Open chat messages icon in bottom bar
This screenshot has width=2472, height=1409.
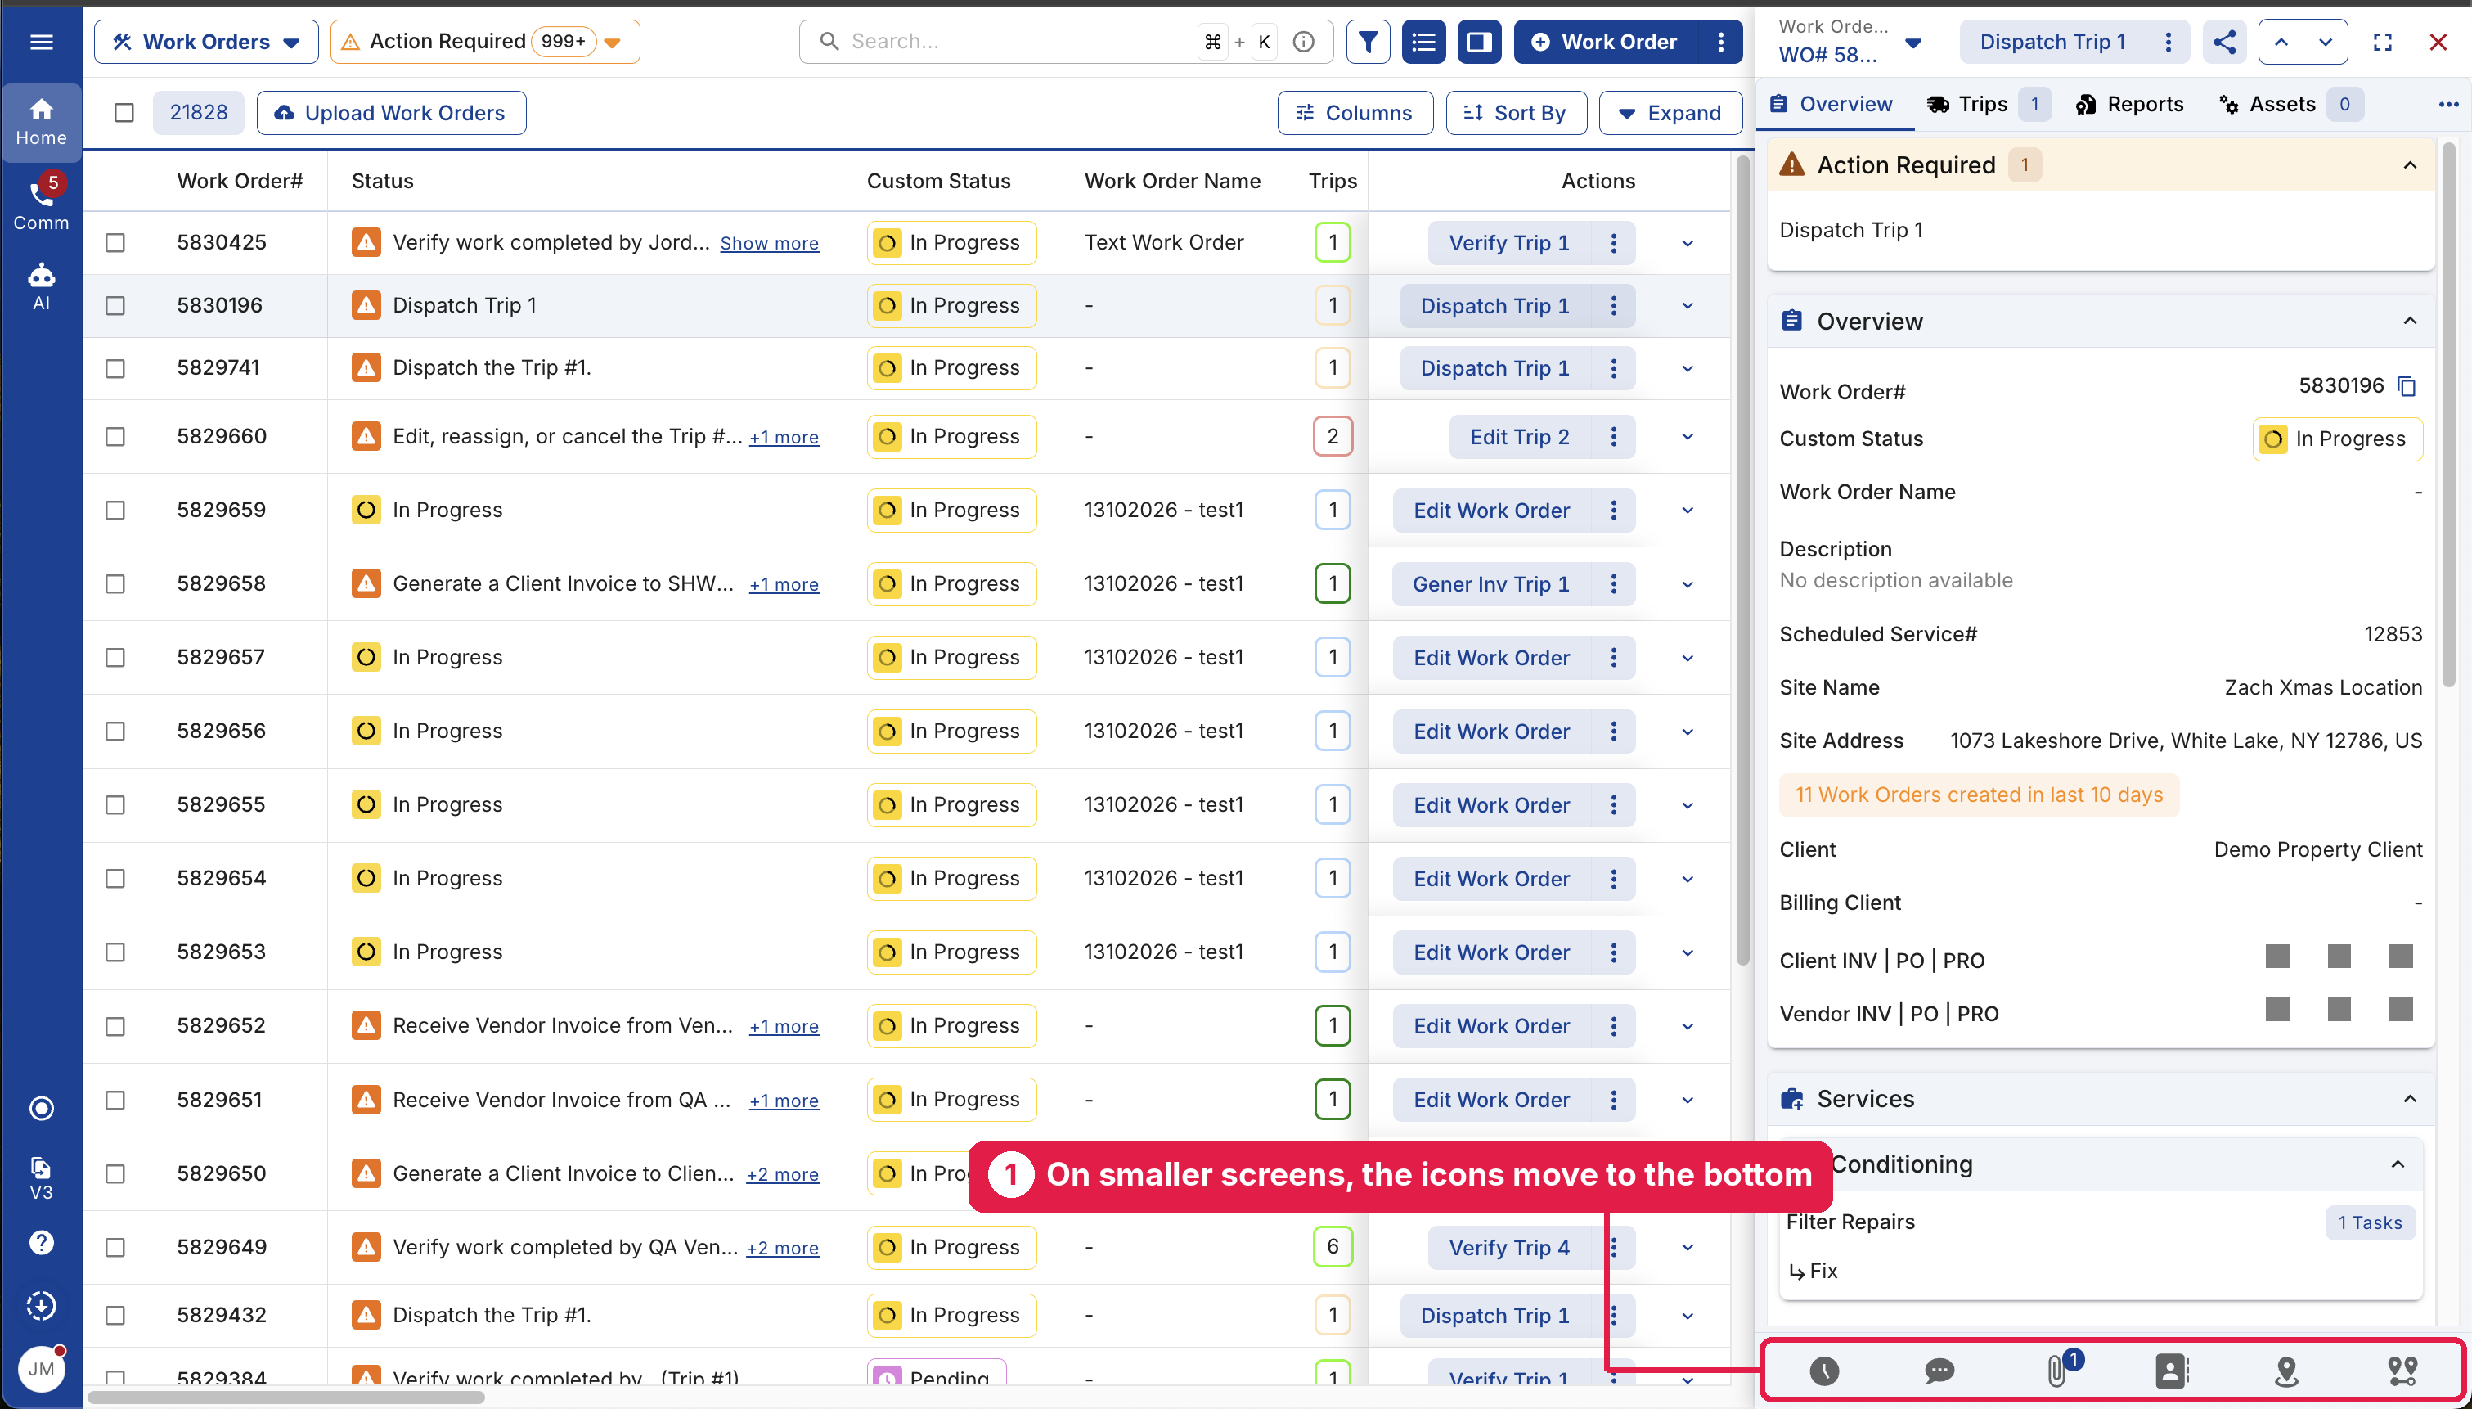1939,1371
